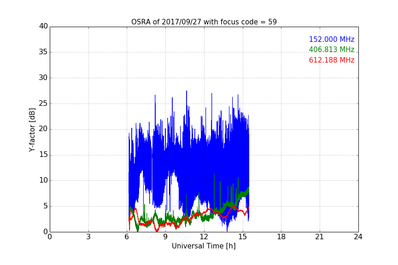
Task: Click the 'Universal Time [h]' x-axis label
Action: (x=204, y=246)
